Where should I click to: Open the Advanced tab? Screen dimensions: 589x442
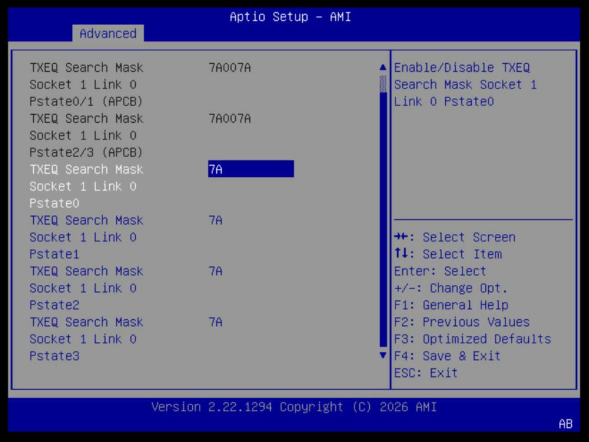(108, 33)
